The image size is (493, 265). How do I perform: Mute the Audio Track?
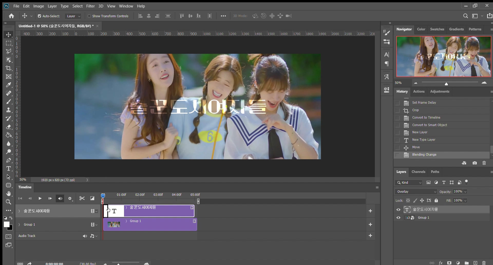click(85, 236)
